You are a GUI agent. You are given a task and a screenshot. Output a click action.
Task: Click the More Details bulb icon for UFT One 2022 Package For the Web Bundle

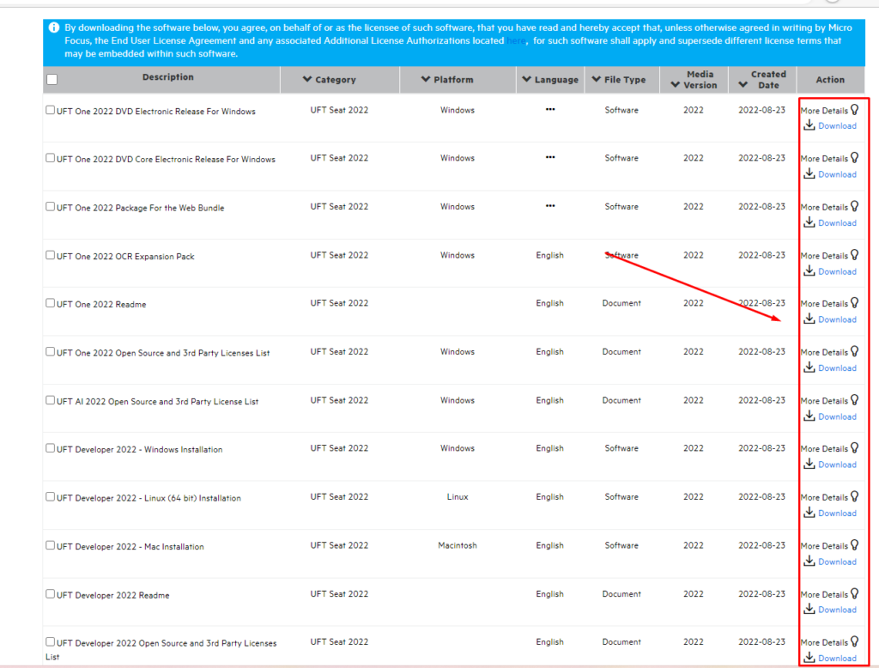(x=854, y=206)
